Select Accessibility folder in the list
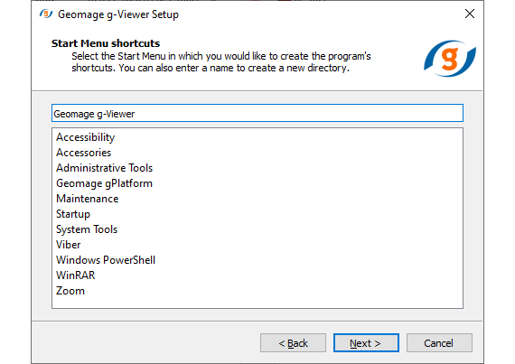Image resolution: width=515 pixels, height=364 pixels. pos(86,137)
